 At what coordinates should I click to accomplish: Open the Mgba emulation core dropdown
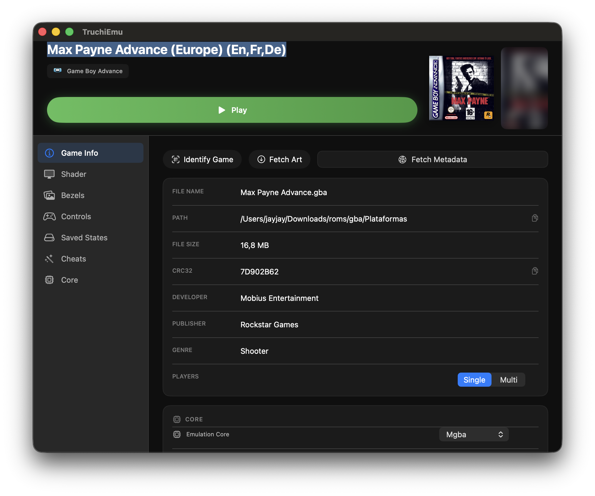point(474,435)
